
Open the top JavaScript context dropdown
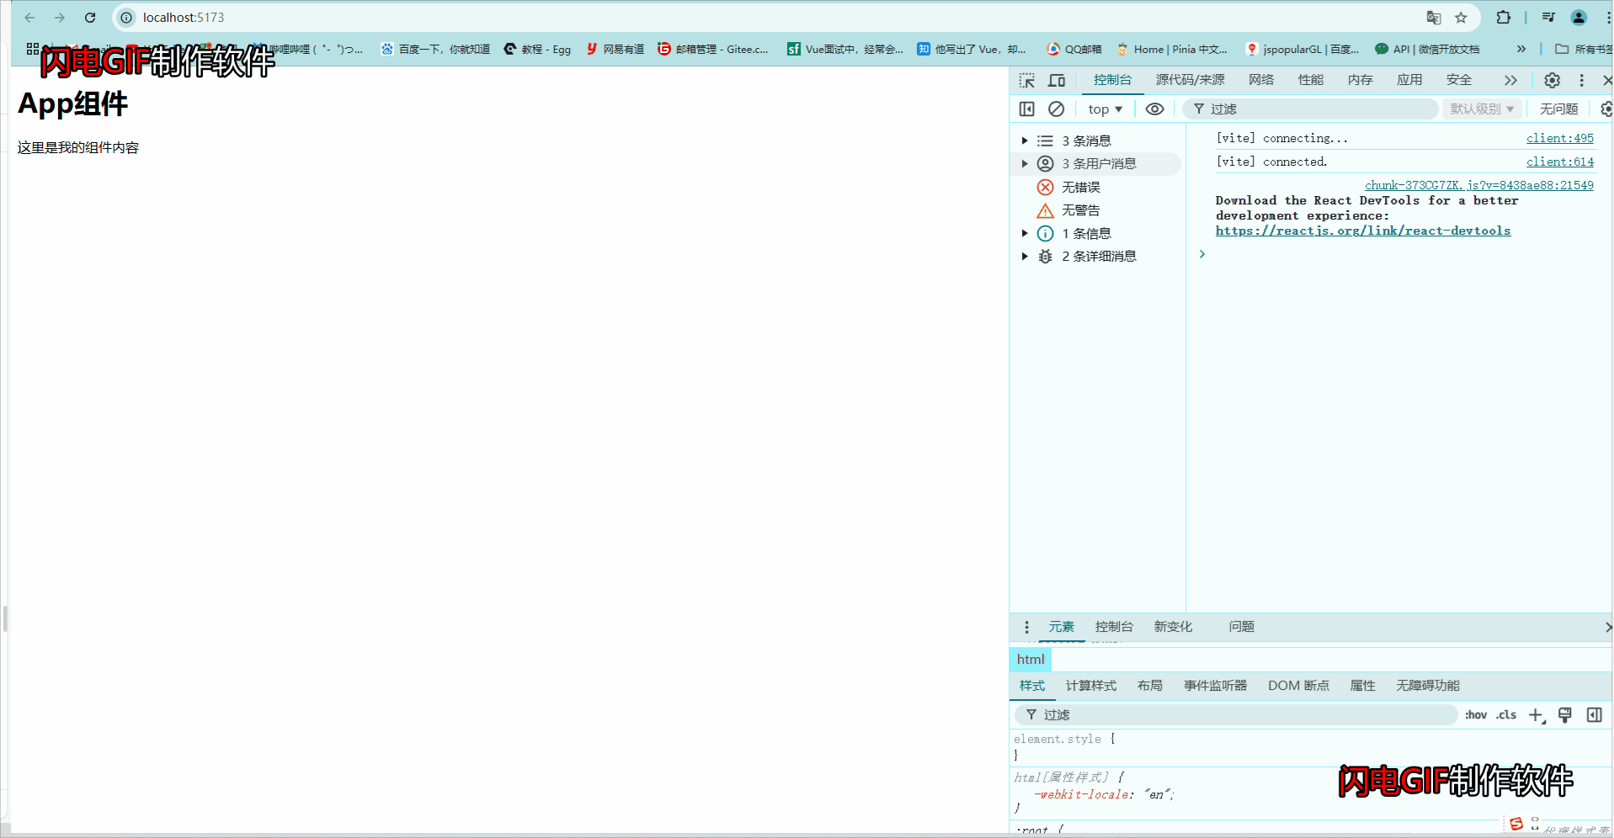pyautogui.click(x=1104, y=109)
